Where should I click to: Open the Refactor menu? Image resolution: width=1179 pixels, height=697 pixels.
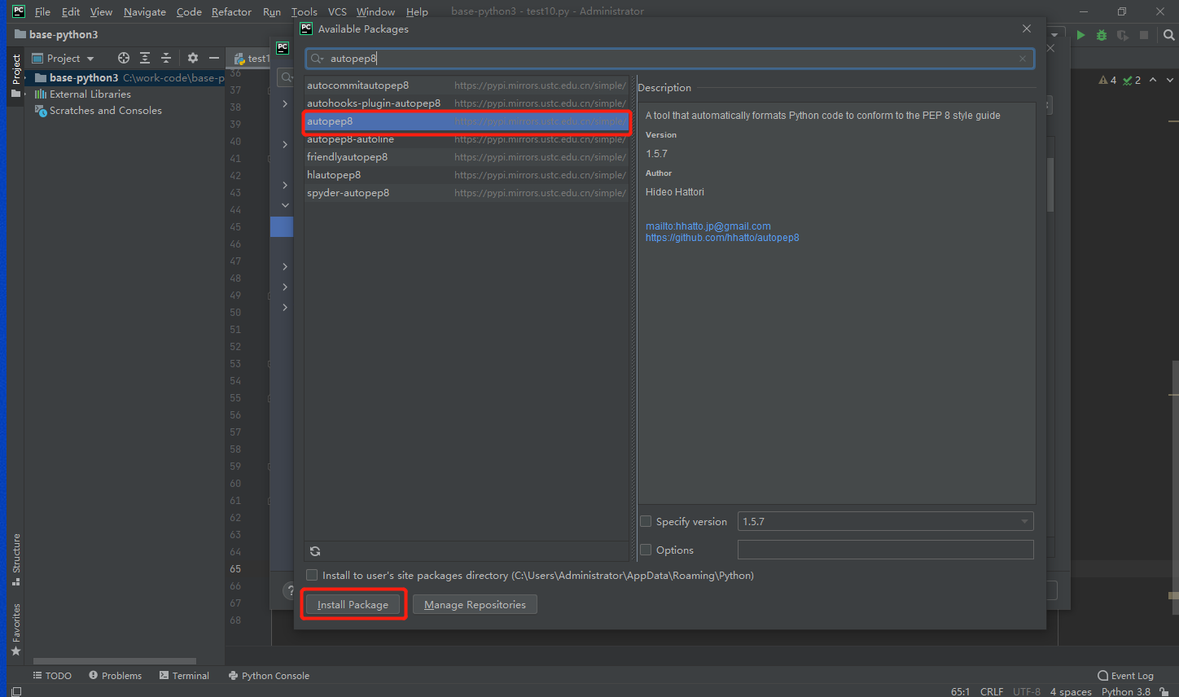231,11
